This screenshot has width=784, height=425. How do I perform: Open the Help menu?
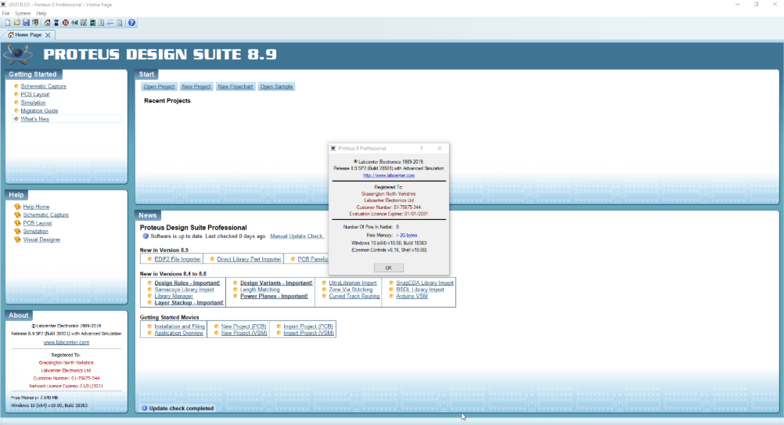tap(41, 13)
